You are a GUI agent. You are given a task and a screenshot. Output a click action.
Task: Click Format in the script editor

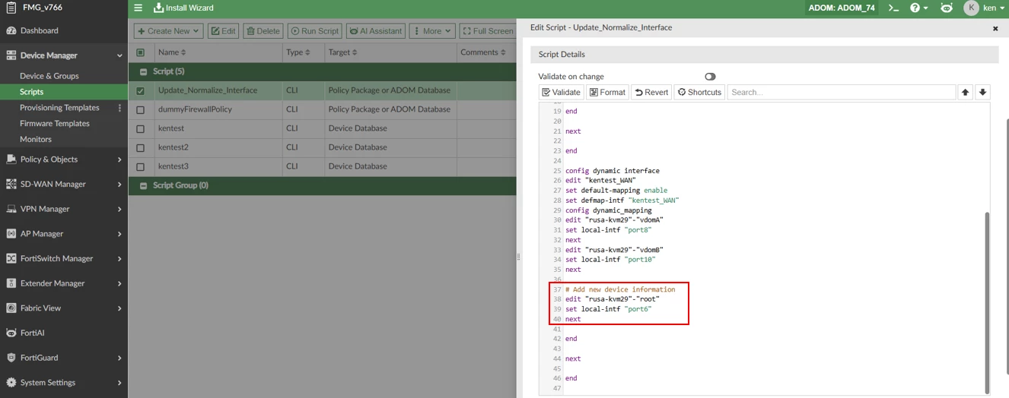pos(607,92)
